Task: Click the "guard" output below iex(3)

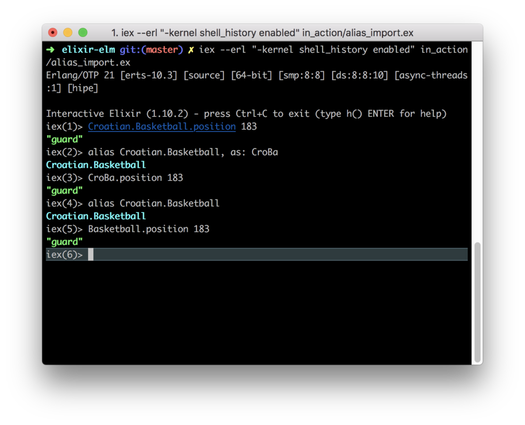Action: pos(64,191)
